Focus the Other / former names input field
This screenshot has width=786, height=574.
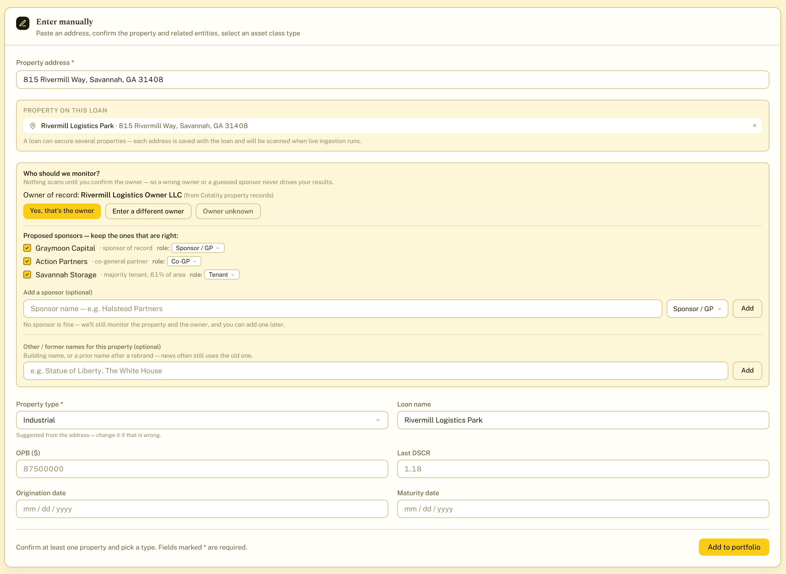(376, 371)
